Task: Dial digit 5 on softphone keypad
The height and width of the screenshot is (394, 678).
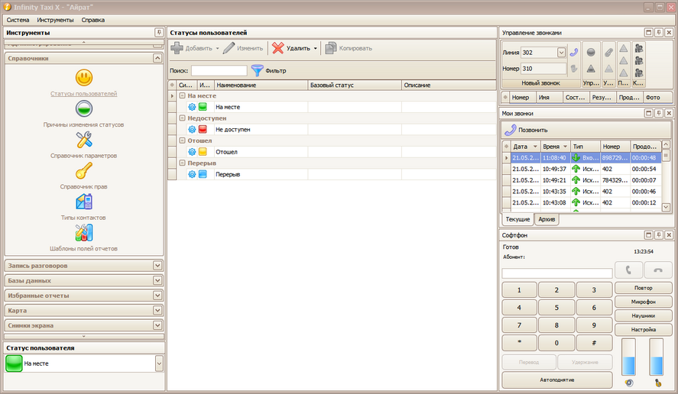Action: pos(556,308)
